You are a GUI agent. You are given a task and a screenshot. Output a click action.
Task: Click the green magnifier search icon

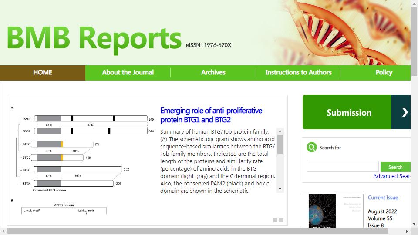pos(311,147)
